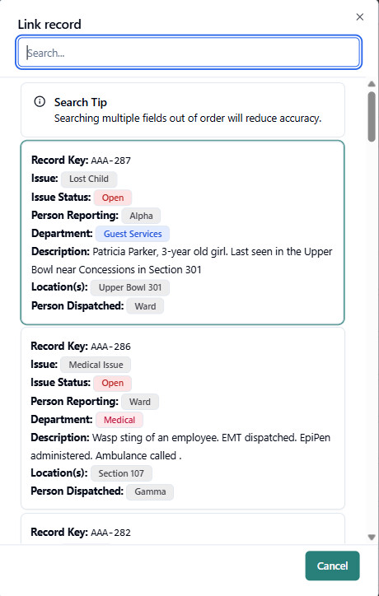This screenshot has width=379, height=596.
Task: Click Open status on record AAA-286
Action: point(112,383)
